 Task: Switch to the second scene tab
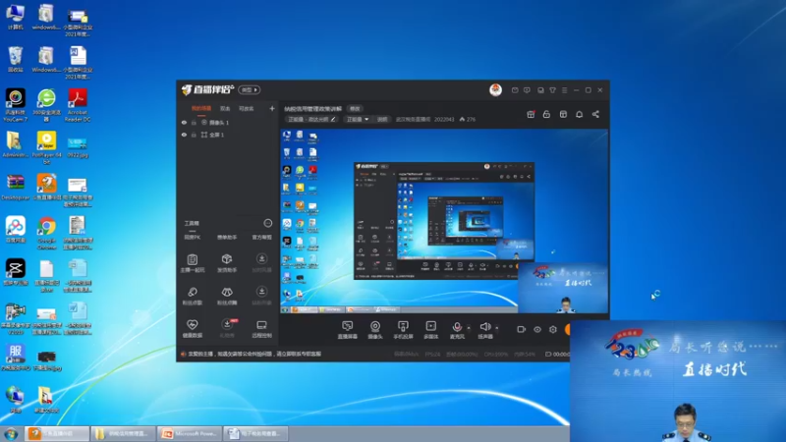tap(225, 109)
